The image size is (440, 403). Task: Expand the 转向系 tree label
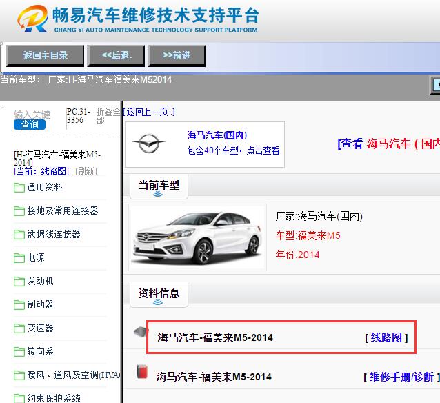pos(40,351)
